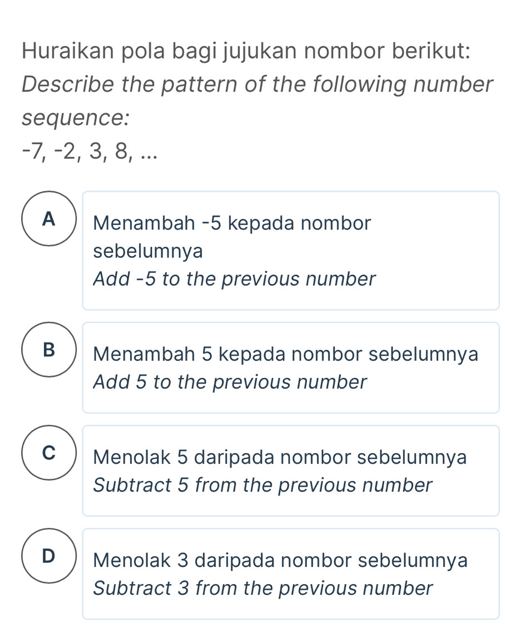Select the option C circle
The height and width of the screenshot is (626, 505).
tap(48, 453)
